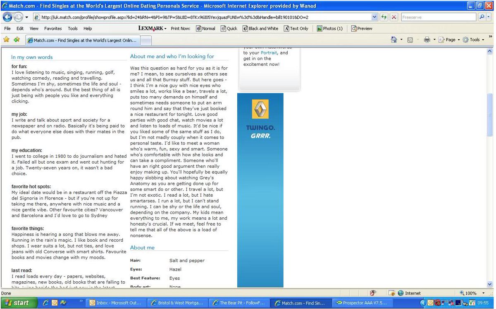Image resolution: width=496 pixels, height=309 pixels.
Task: Launch Internet Explorer from Quick Launch
Action: point(46,303)
